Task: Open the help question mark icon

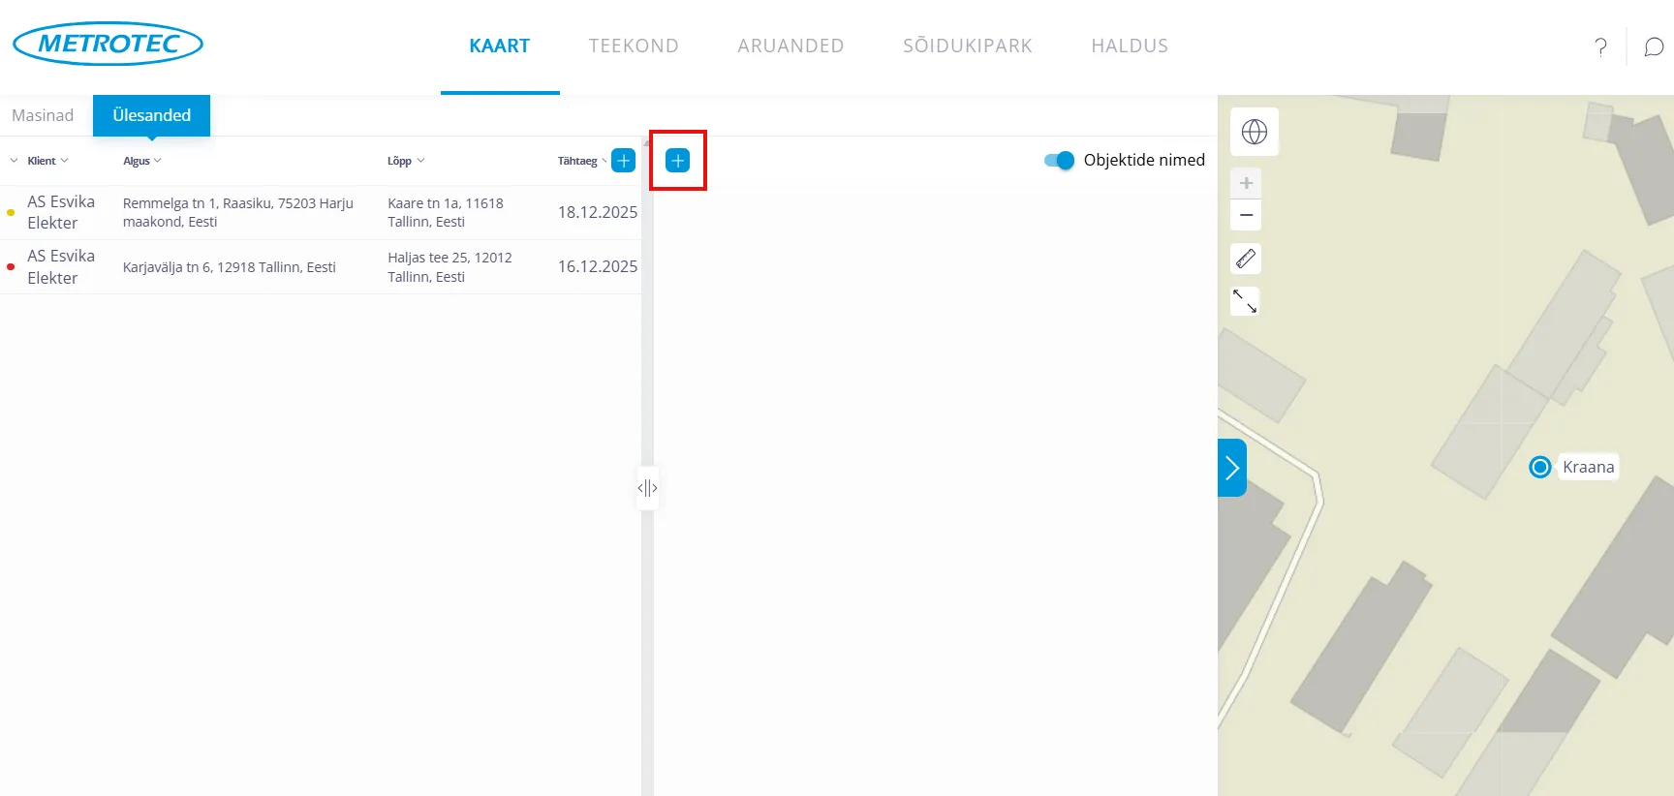Action: [1600, 46]
